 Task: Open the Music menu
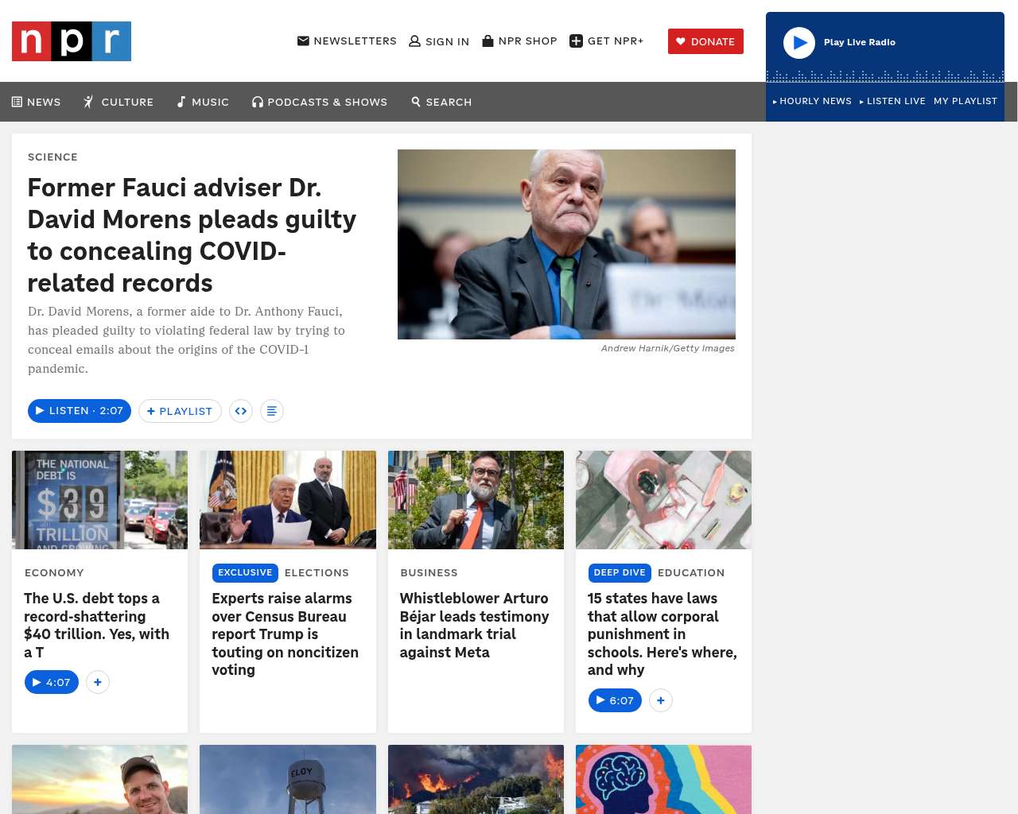coord(203,102)
